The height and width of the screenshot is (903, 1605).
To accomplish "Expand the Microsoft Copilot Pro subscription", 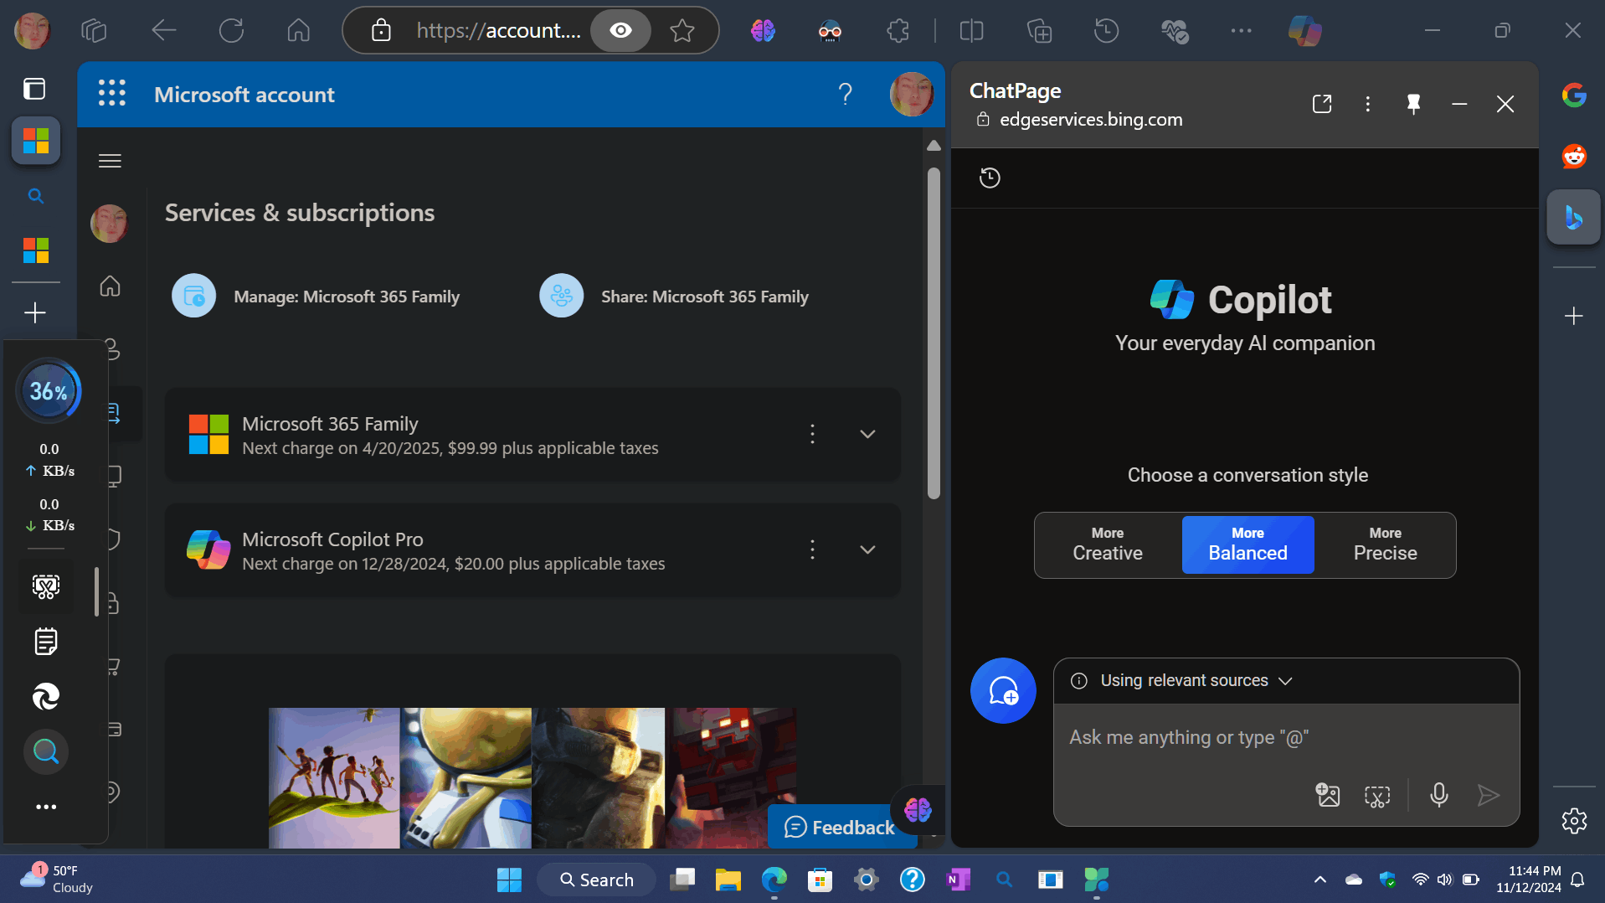I will [x=867, y=550].
